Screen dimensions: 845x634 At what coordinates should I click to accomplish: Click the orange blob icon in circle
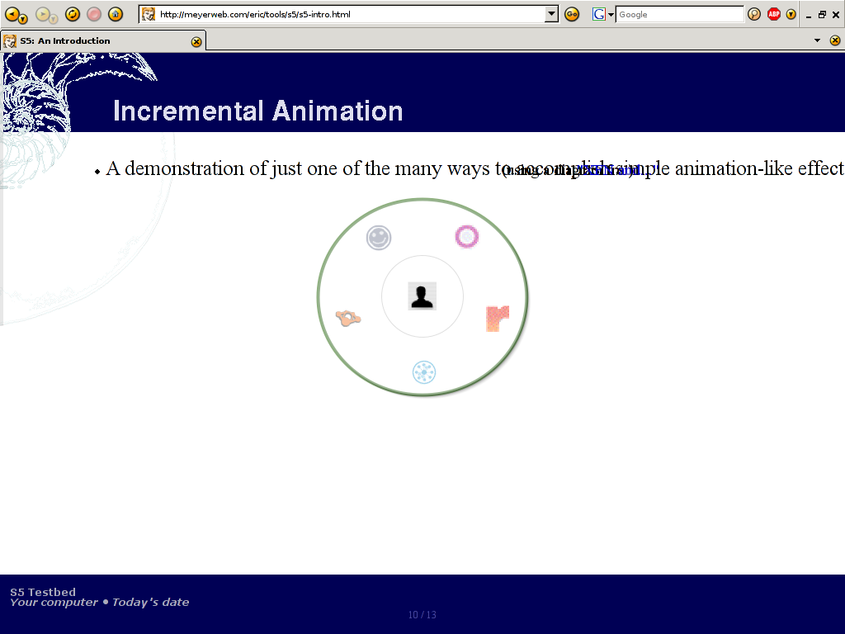pyautogui.click(x=348, y=317)
